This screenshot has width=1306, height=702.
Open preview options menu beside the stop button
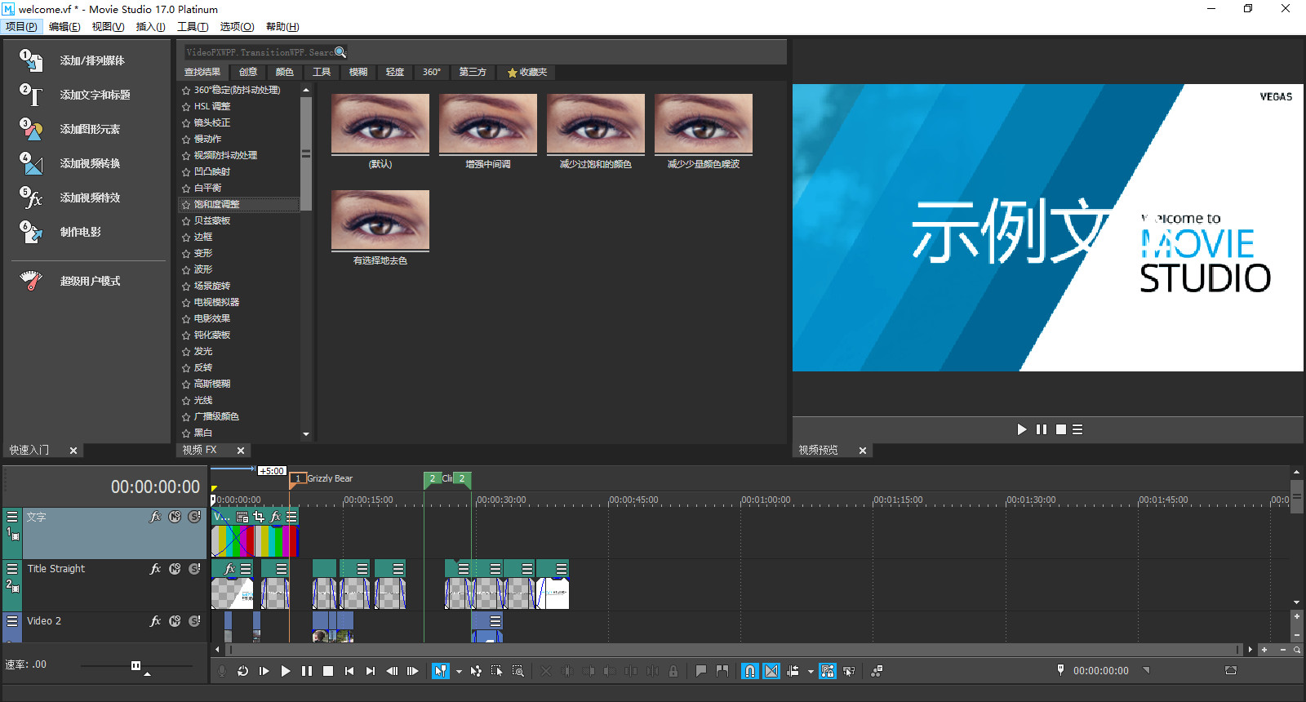pos(1077,429)
